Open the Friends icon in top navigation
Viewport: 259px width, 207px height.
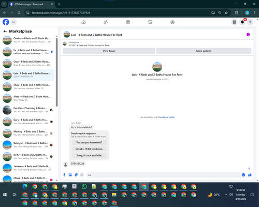[106, 22]
